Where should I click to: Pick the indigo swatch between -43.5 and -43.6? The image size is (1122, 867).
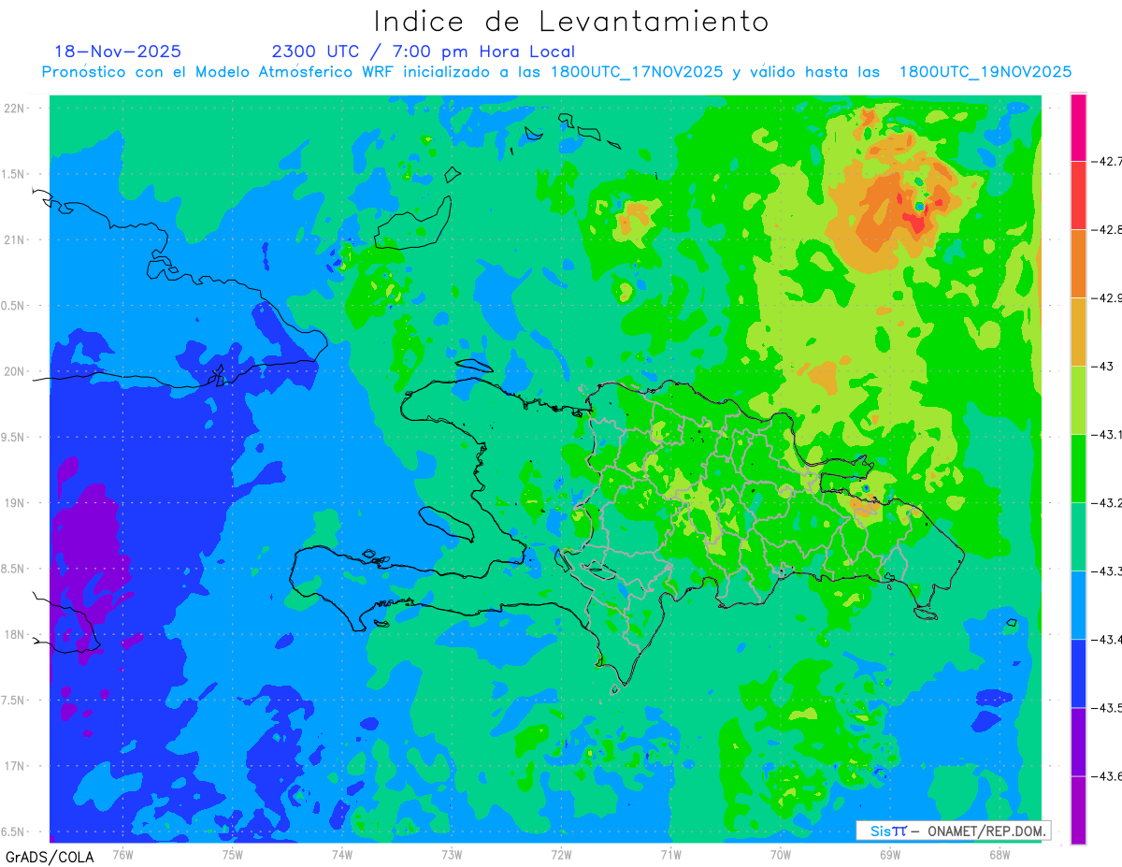[x=1078, y=742]
